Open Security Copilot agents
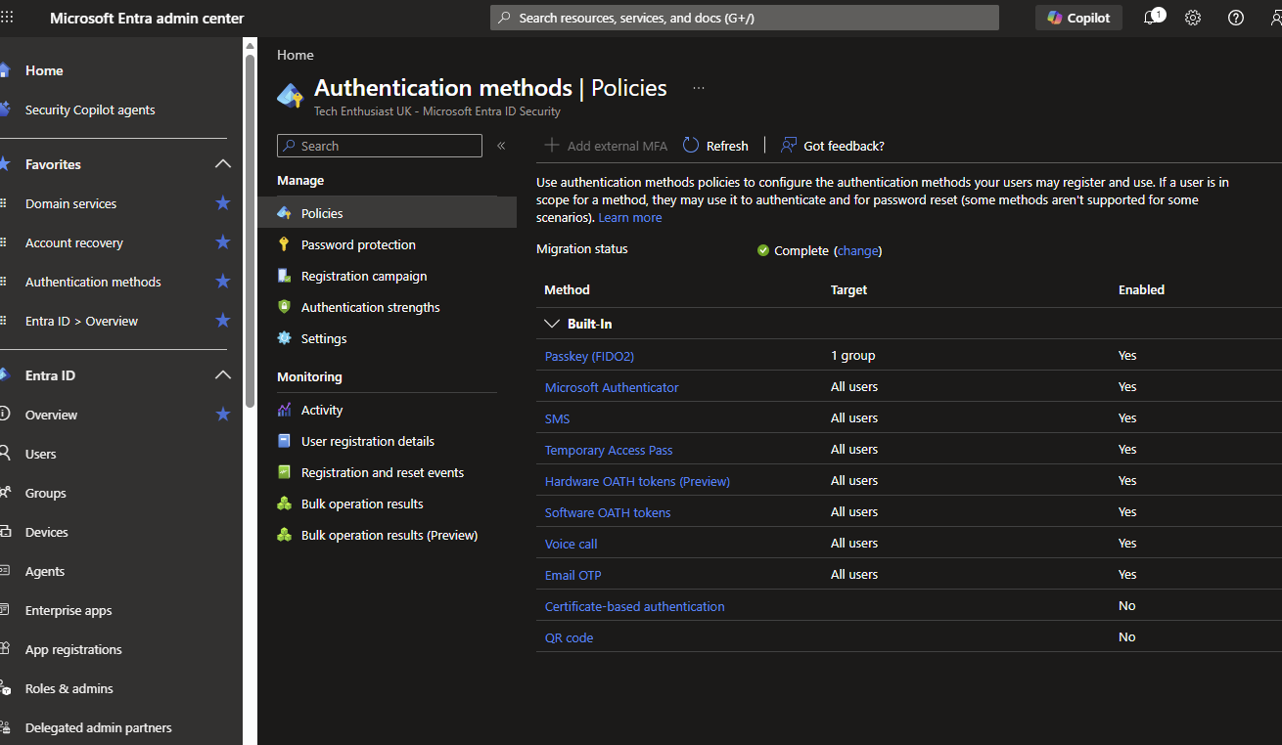The height and width of the screenshot is (745, 1282). [90, 110]
